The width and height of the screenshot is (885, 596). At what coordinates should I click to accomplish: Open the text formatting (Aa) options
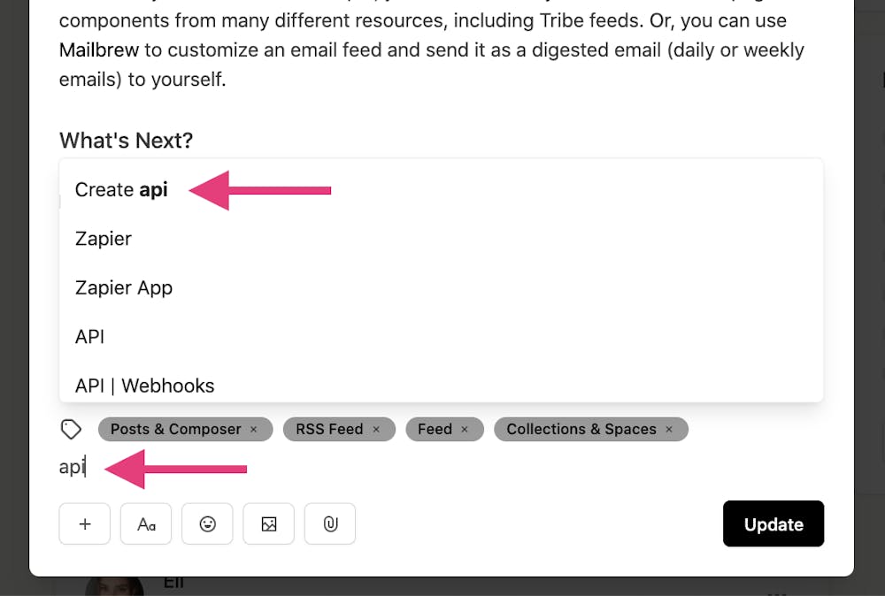point(146,523)
